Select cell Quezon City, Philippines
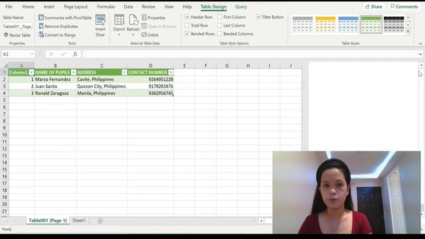425x239 pixels. [x=102, y=86]
